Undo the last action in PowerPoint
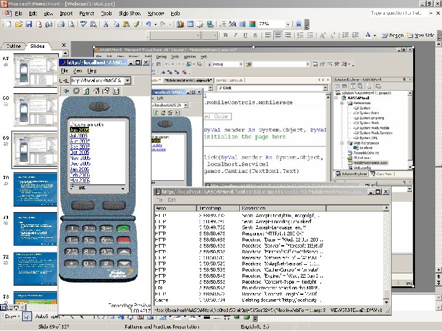Image resolution: width=442 pixels, height=331 pixels. click(149, 24)
